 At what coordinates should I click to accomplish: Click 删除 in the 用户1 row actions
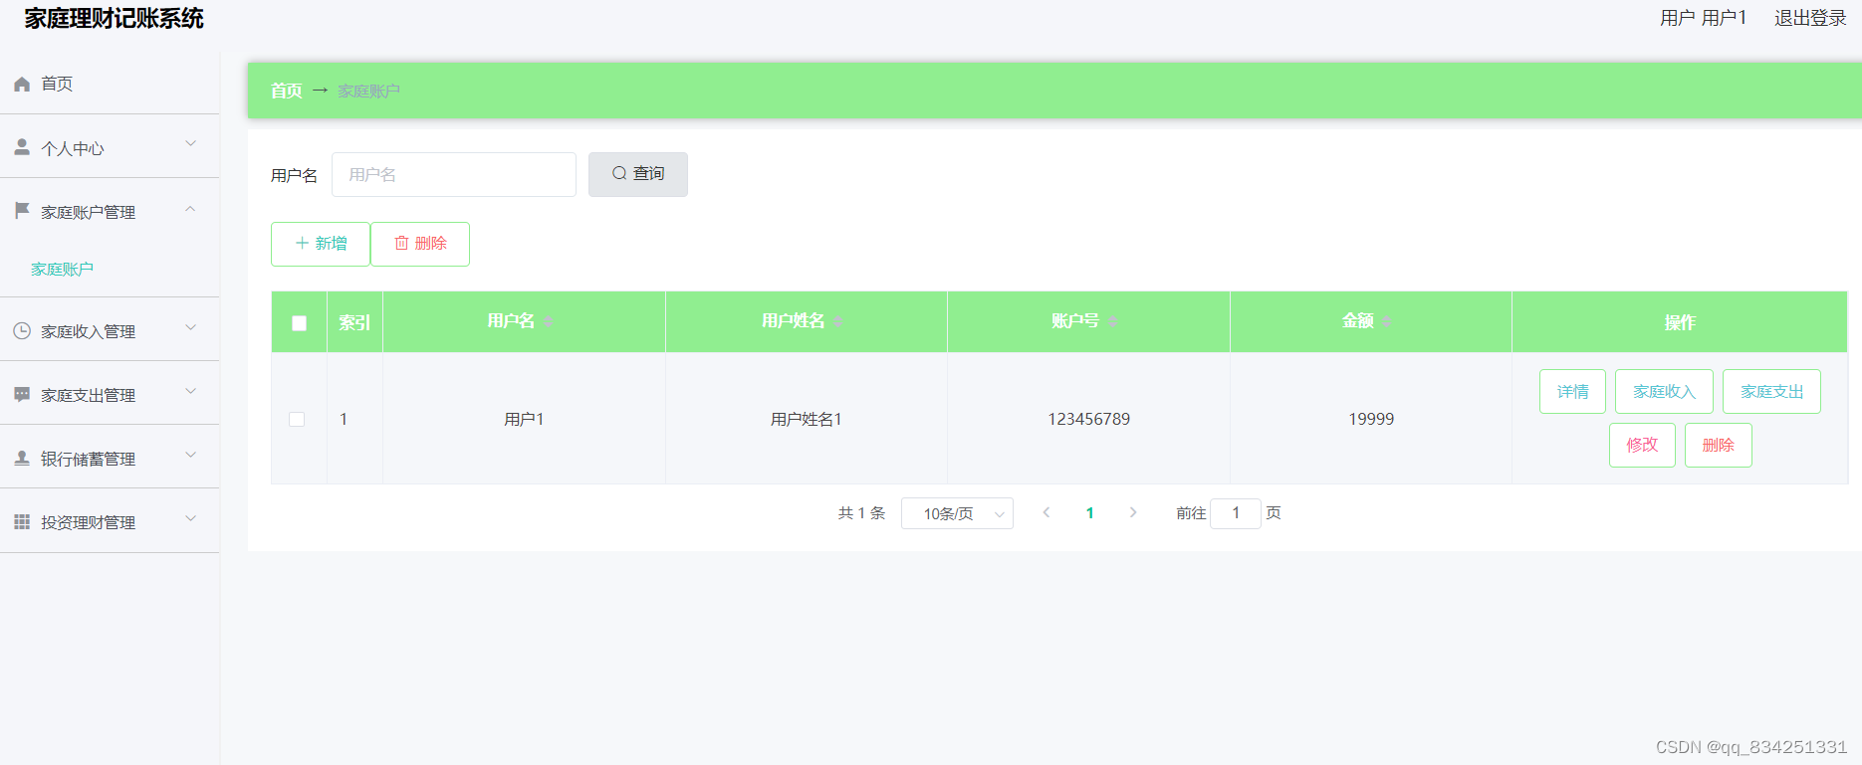[x=1718, y=445]
